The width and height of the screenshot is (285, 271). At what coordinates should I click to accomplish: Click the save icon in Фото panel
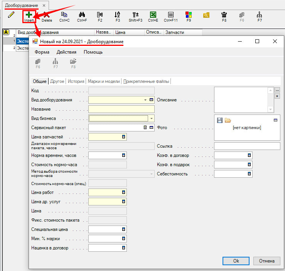tap(220, 120)
